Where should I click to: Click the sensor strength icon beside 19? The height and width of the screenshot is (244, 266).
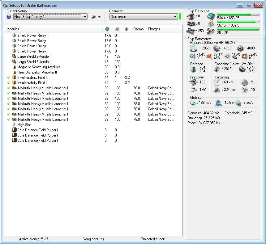coord(244,90)
